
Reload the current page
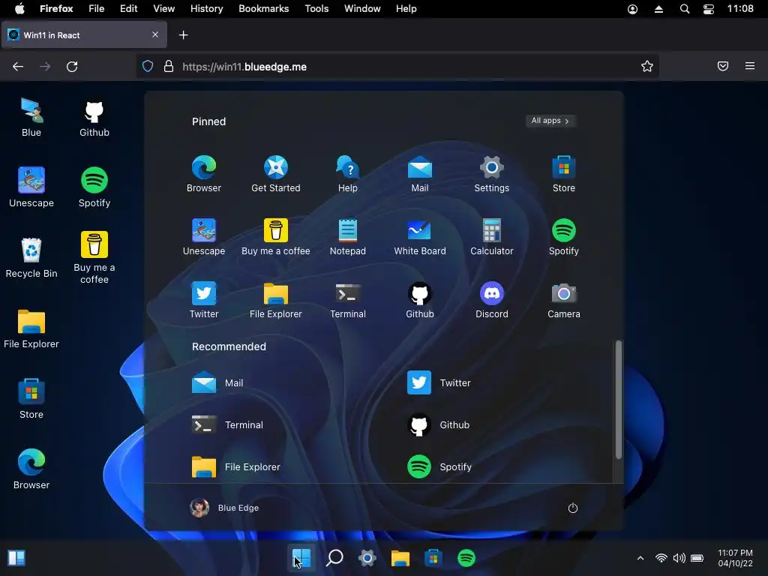(x=72, y=67)
